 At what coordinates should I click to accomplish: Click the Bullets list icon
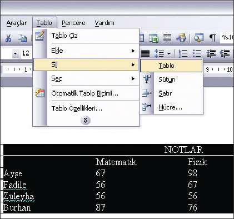pyautogui.click(x=197, y=53)
